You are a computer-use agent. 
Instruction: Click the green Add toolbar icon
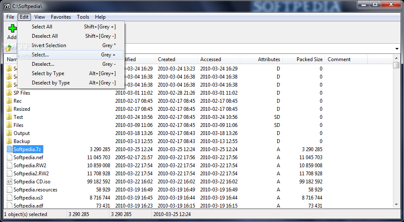tap(12, 28)
